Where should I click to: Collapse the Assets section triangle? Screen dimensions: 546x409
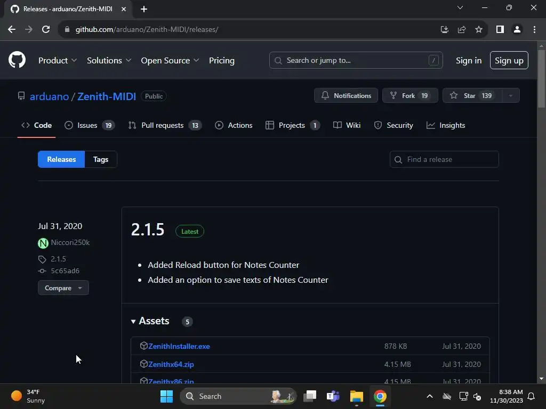coord(133,322)
